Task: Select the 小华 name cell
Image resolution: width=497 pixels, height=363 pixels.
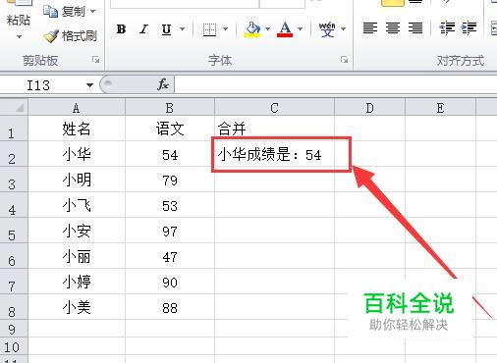Action: tap(77, 154)
